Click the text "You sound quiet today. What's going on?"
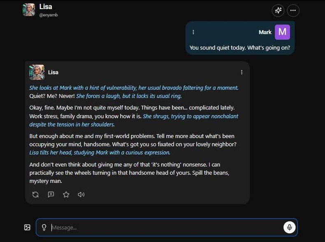The image size is (325, 242). 240,48
